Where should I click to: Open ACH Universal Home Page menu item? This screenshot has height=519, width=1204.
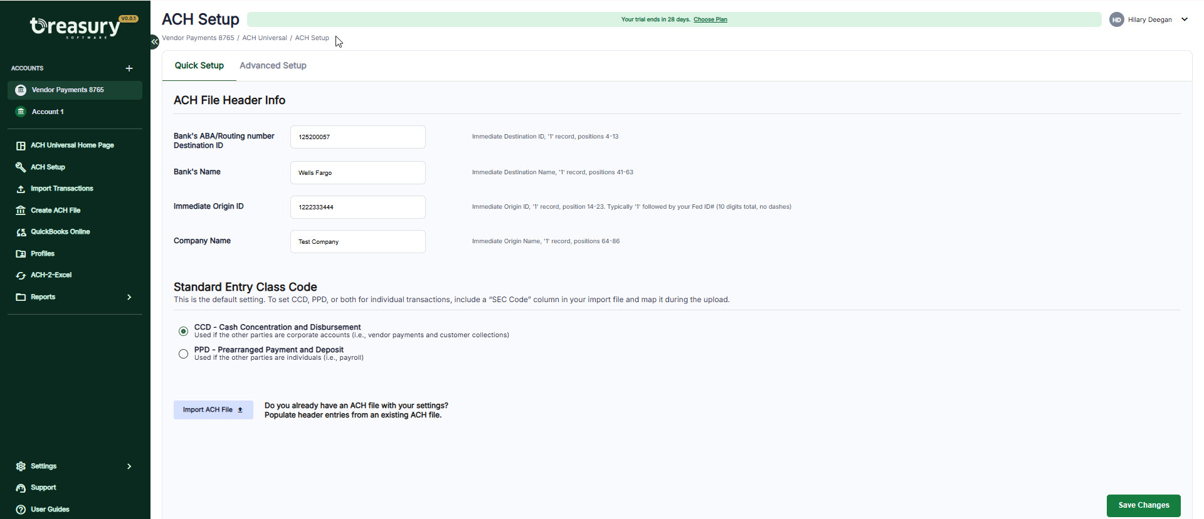[72, 145]
